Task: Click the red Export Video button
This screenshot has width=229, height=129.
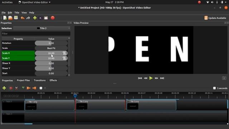Action: (53, 18)
